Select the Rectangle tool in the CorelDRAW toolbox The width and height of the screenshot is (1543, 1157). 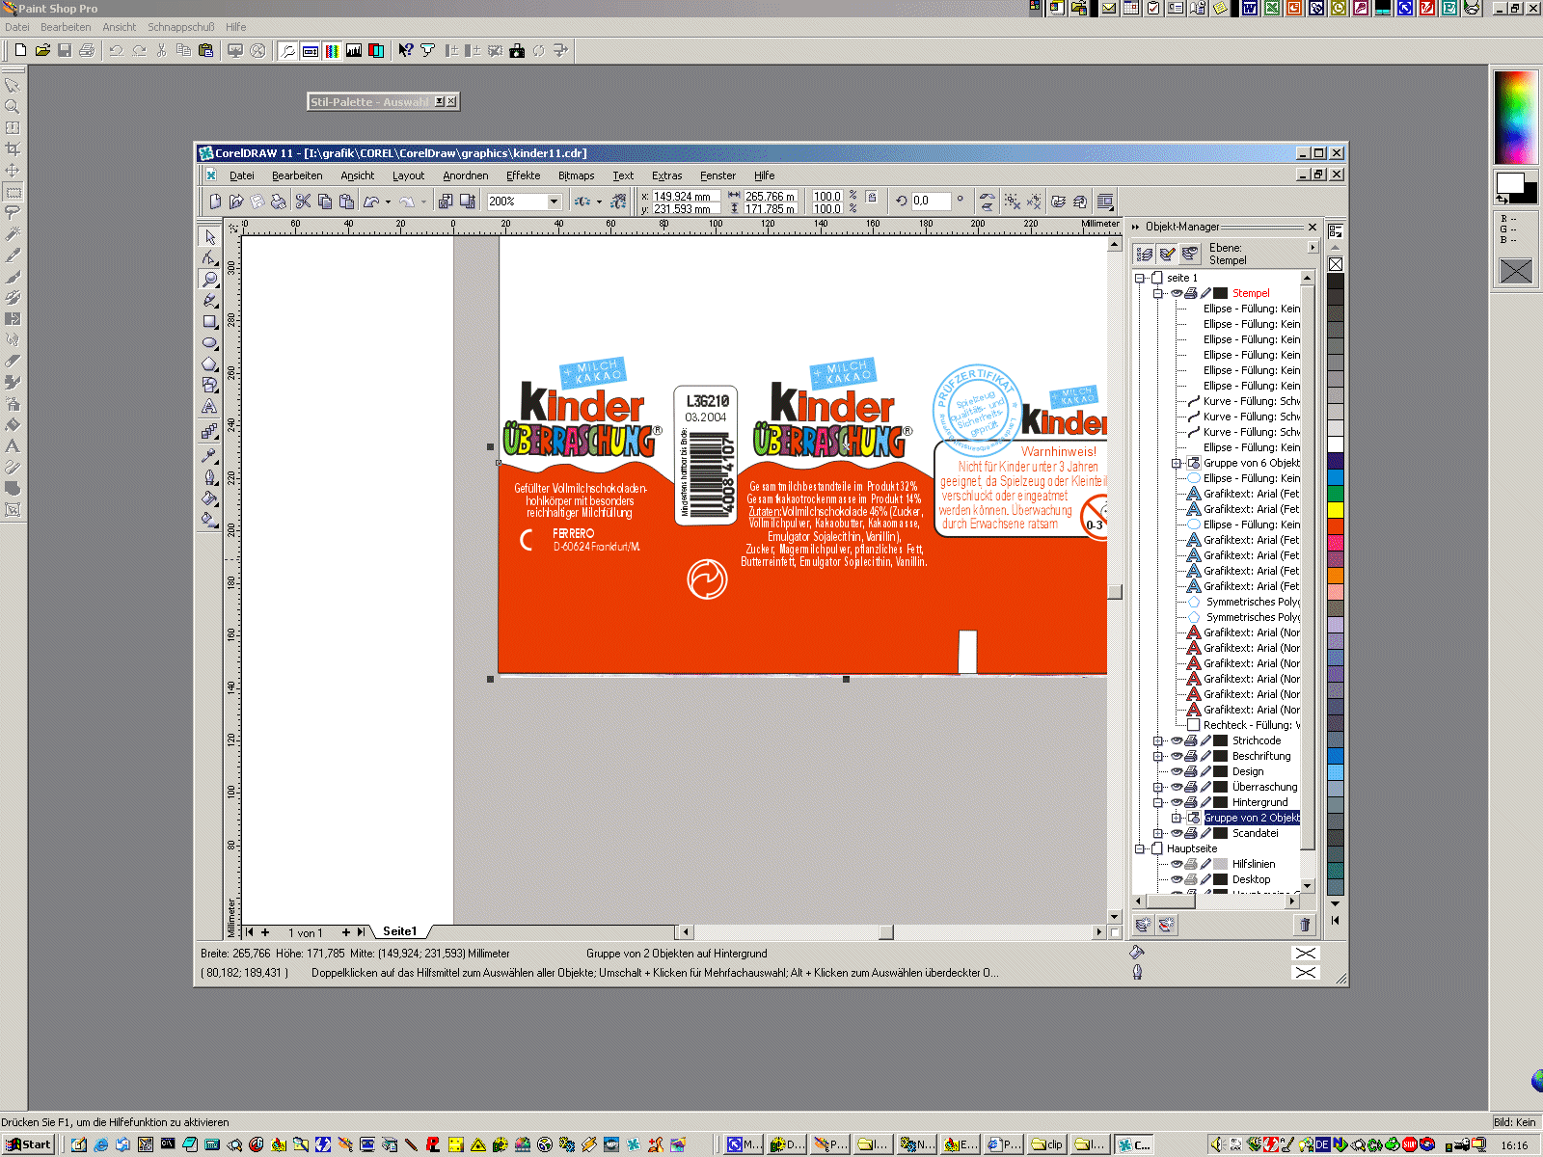coord(209,322)
